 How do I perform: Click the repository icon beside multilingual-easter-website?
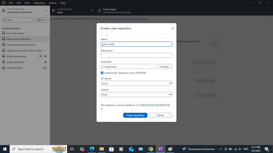[3, 45]
